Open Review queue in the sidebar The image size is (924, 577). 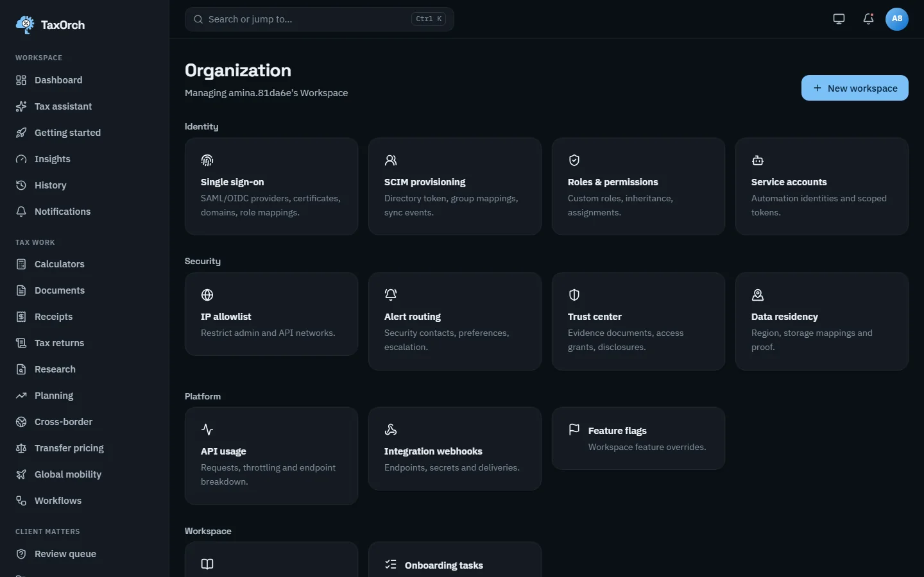point(85,554)
